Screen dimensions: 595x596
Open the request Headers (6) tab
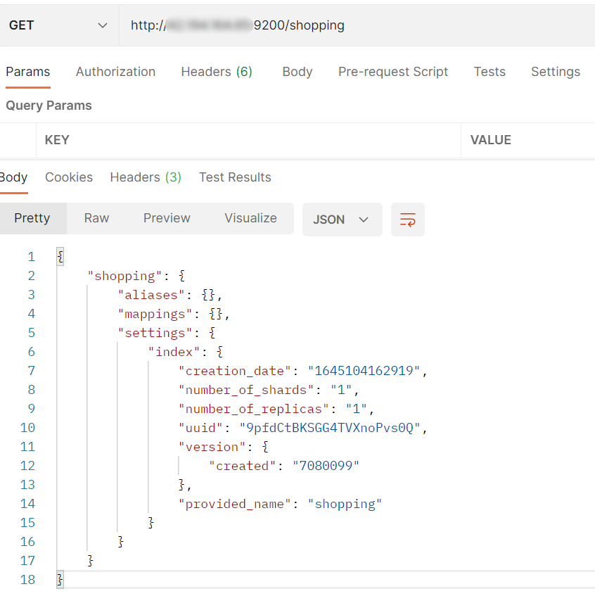click(x=217, y=72)
